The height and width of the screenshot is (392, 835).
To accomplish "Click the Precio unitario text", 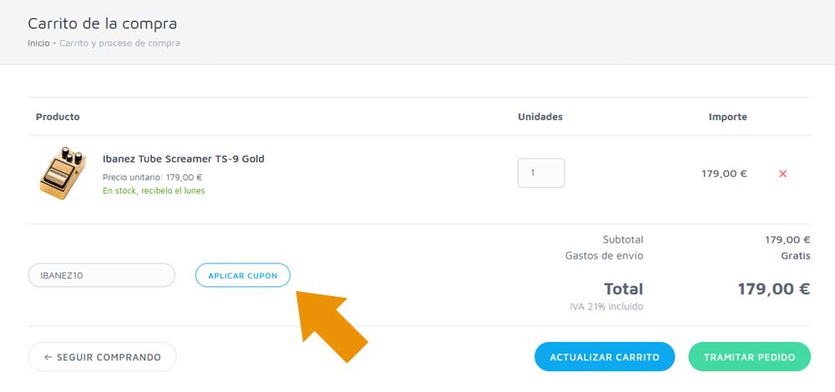I will pos(152,177).
